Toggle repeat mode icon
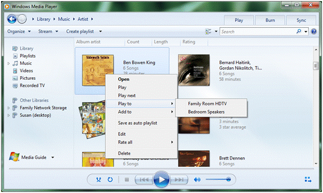323x193 pixels. coord(110,180)
